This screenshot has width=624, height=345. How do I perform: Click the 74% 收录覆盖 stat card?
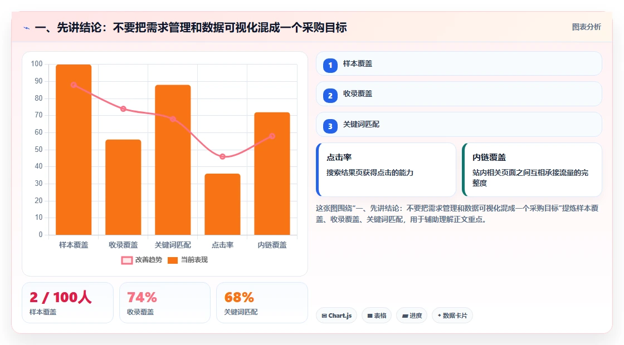point(165,303)
